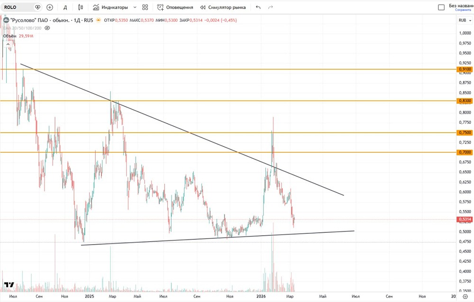Click the 0,6000 price scale value
474x302 pixels.
[465, 192]
